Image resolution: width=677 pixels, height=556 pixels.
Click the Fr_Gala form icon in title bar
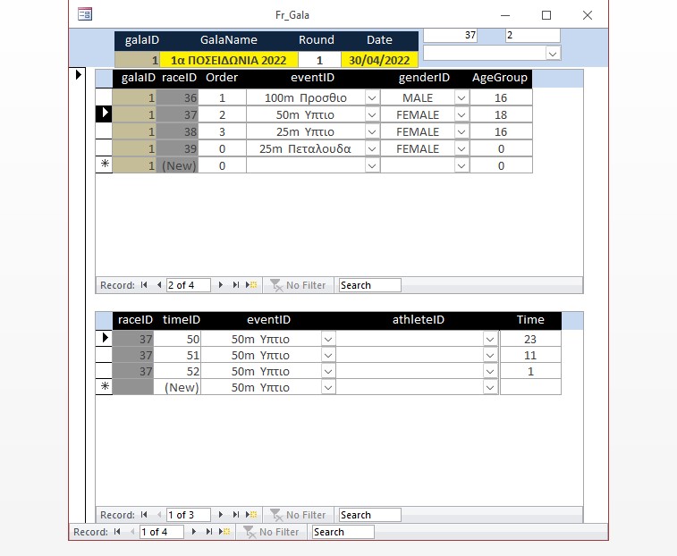pos(85,14)
